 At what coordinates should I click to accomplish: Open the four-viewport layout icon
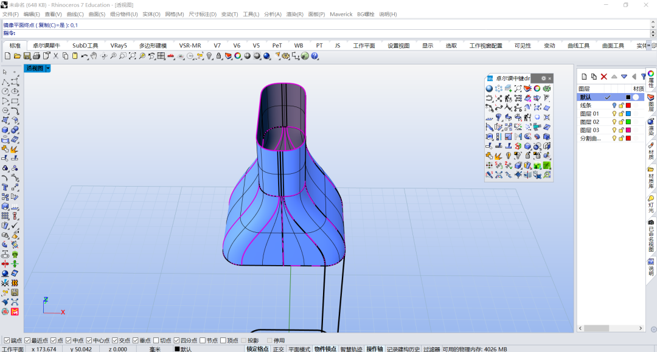tap(161, 56)
